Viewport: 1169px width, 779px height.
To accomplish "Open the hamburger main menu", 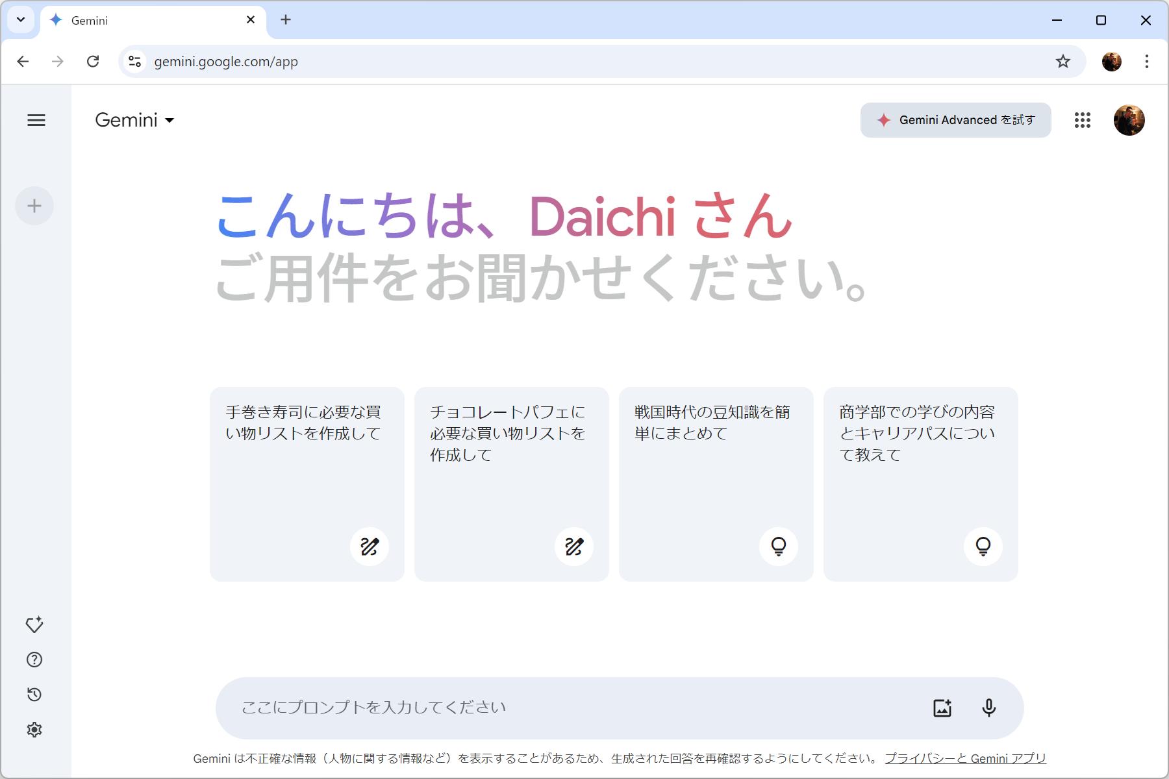I will [36, 120].
